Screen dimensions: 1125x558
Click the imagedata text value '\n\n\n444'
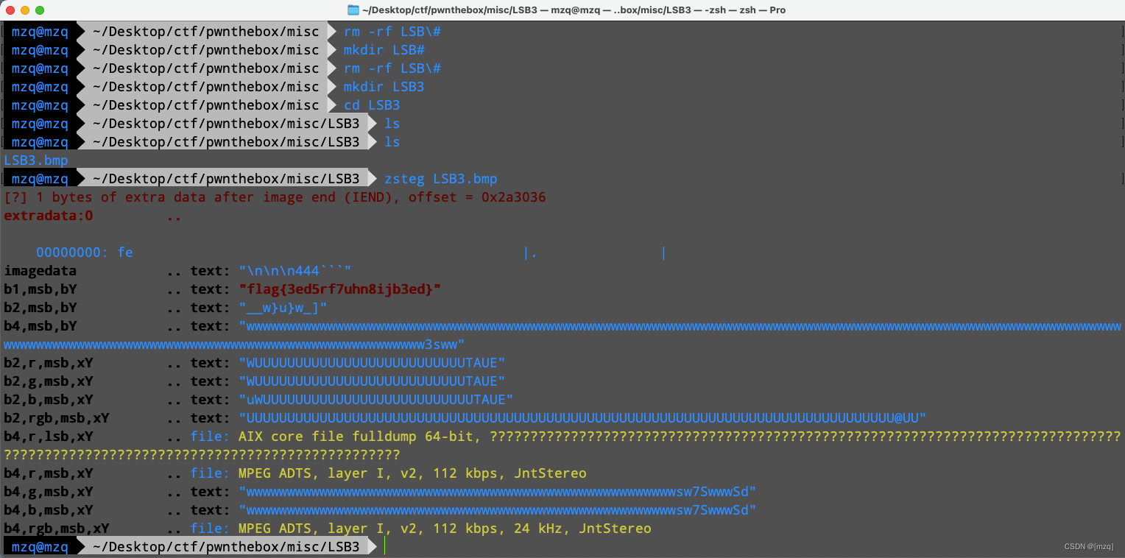click(x=295, y=271)
